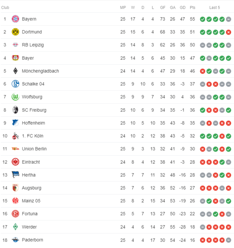Image resolution: width=234 pixels, height=248 pixels.
Task: Select the GD column header
Action: [x=182, y=8]
